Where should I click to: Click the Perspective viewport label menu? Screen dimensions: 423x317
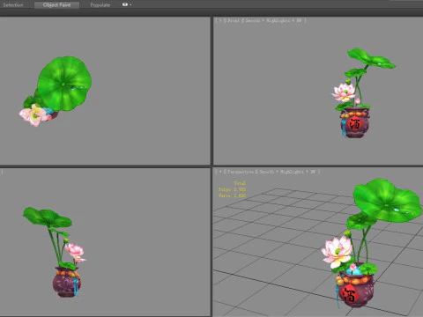(x=241, y=172)
